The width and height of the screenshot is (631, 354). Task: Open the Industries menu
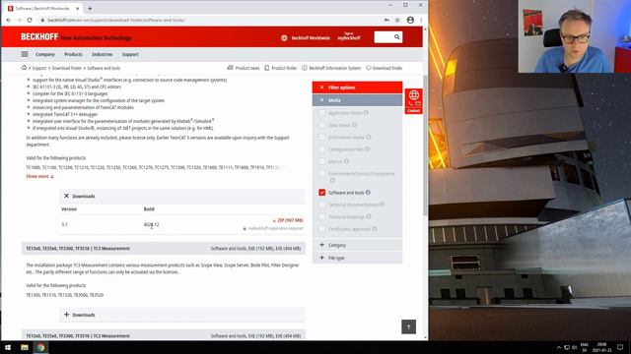tap(103, 54)
